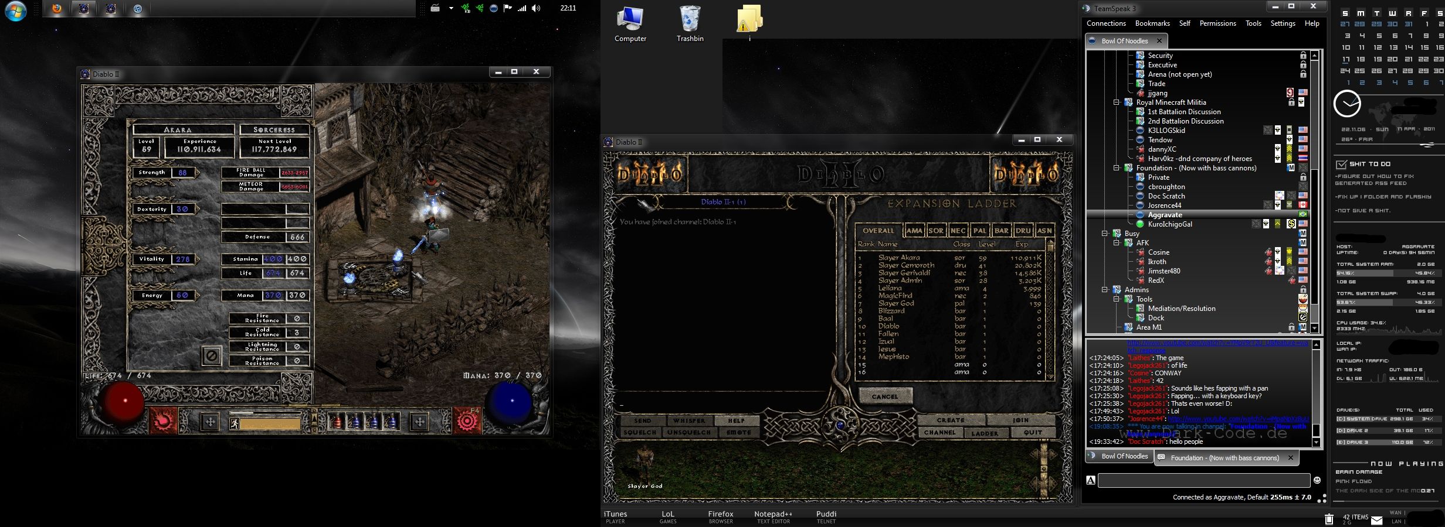Image resolution: width=1445 pixels, height=527 pixels.
Task: Click CANCEL in the Expansion Ladder panel
Action: (885, 396)
